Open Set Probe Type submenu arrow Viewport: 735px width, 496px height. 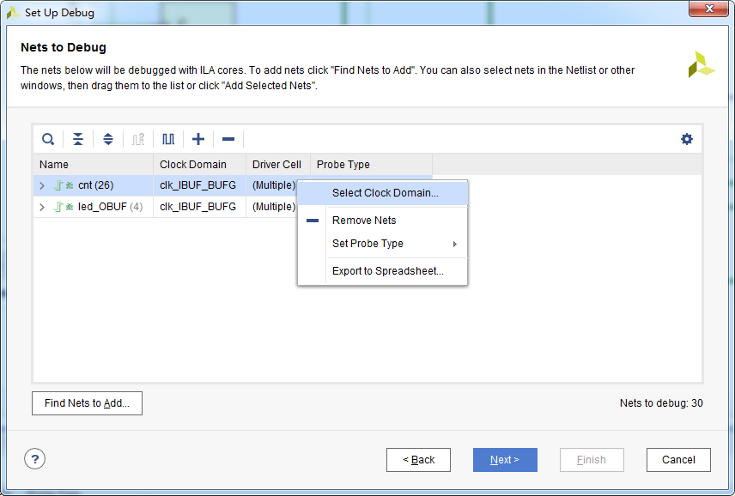click(x=455, y=244)
